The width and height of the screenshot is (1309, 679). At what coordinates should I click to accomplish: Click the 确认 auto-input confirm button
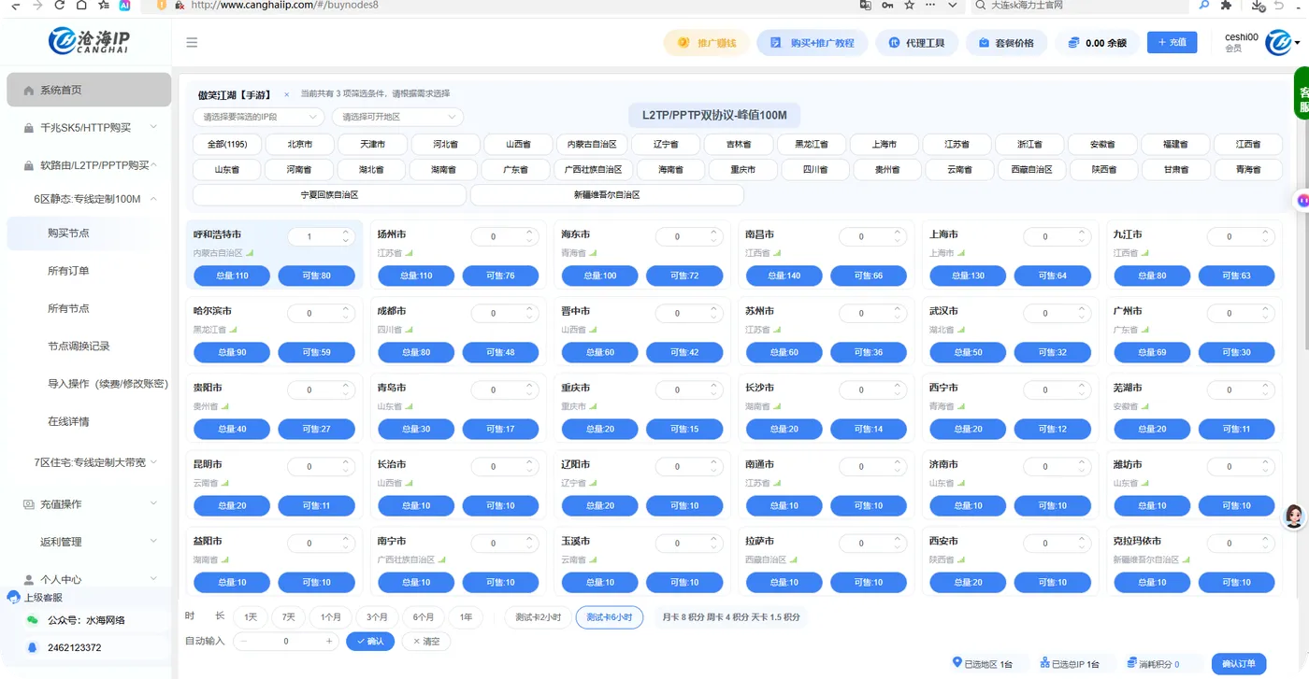[x=370, y=642]
